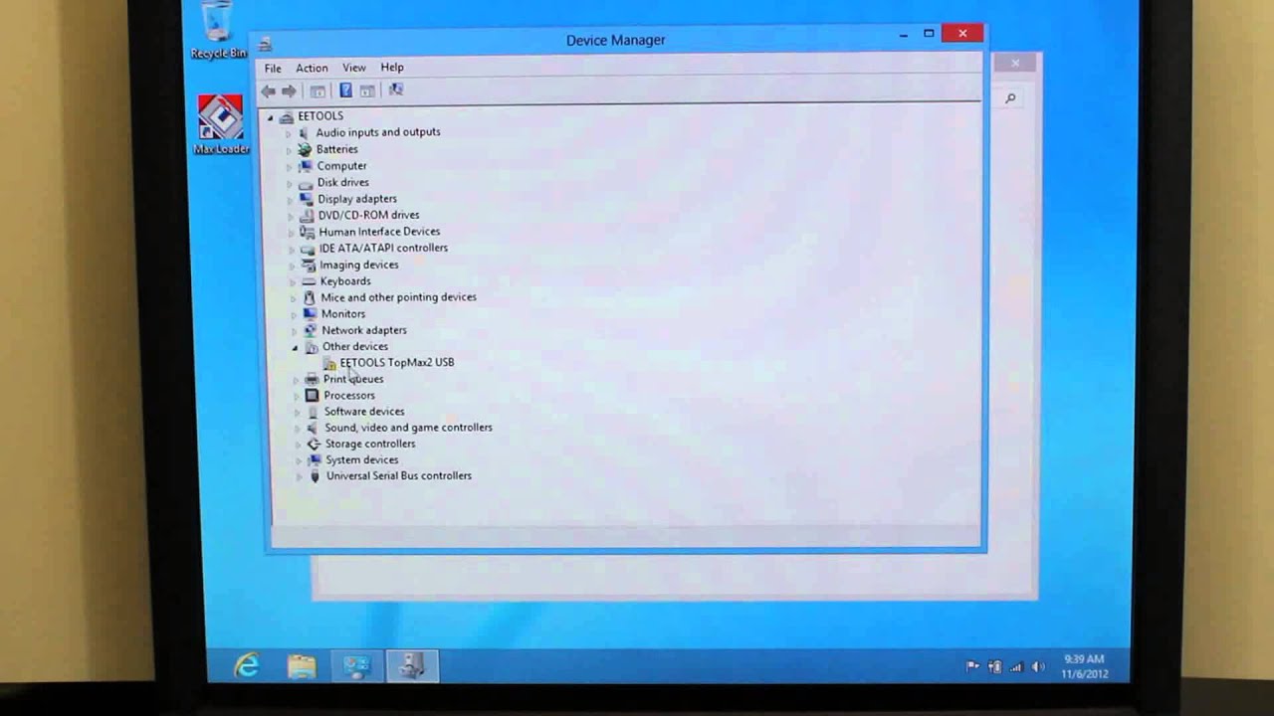The image size is (1274, 716).
Task: Click the Storage controllers category icon
Action: 314,444
